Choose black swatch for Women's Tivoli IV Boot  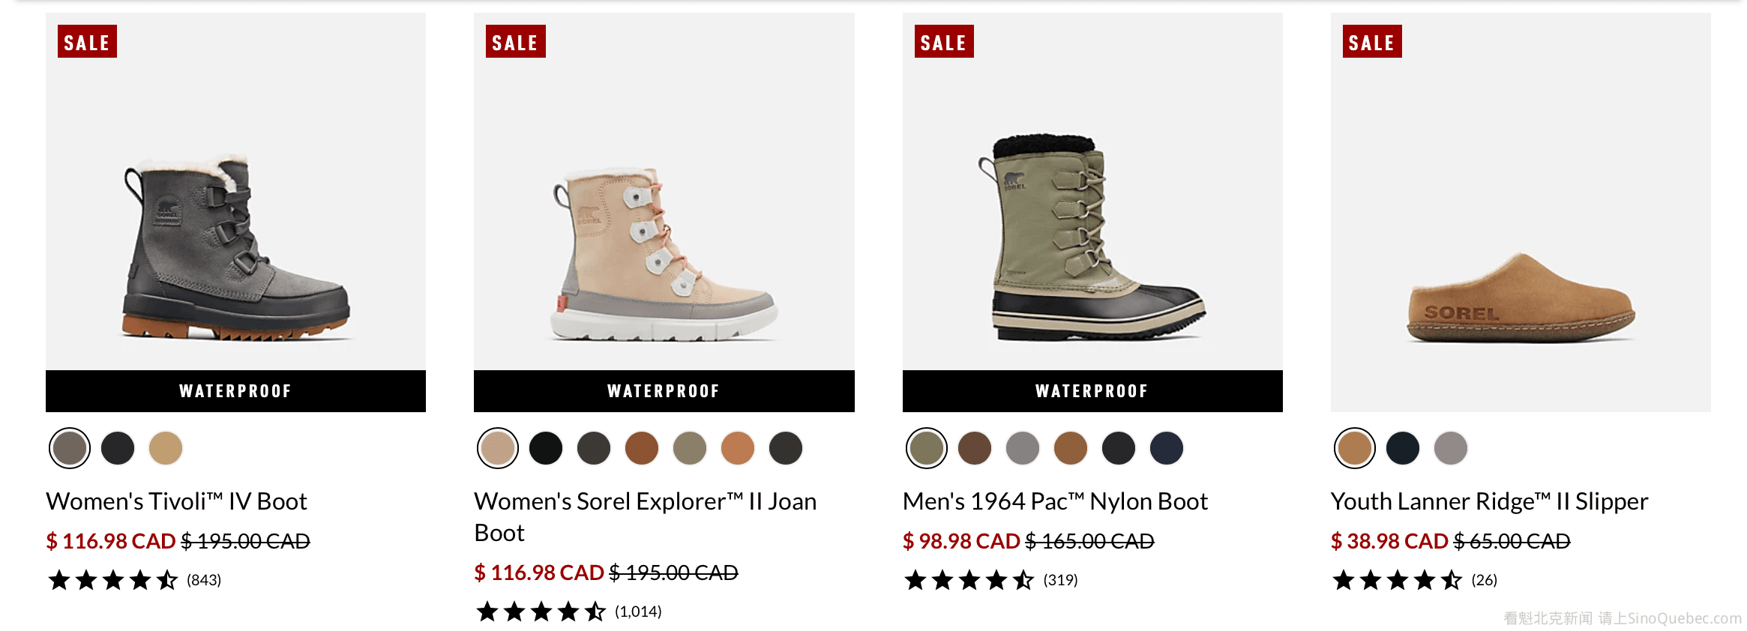click(x=118, y=448)
